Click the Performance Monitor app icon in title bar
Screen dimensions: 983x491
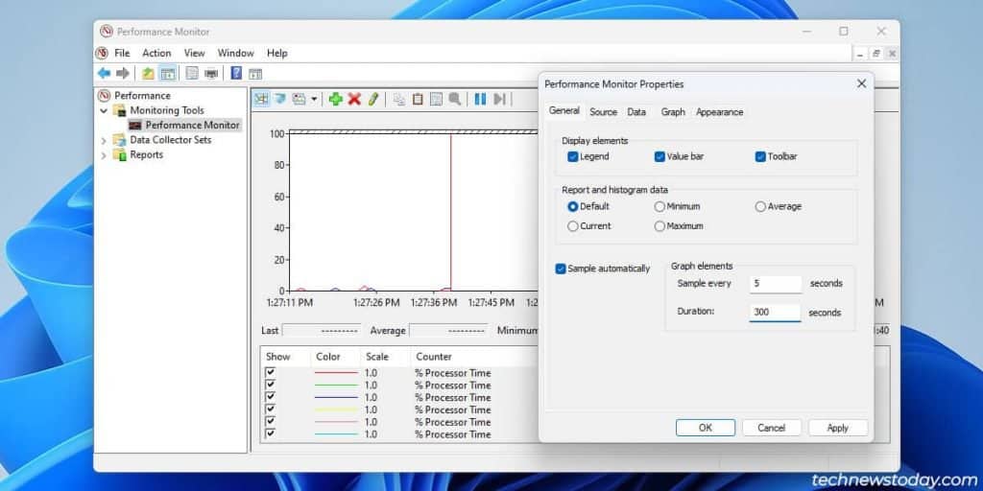click(x=107, y=32)
